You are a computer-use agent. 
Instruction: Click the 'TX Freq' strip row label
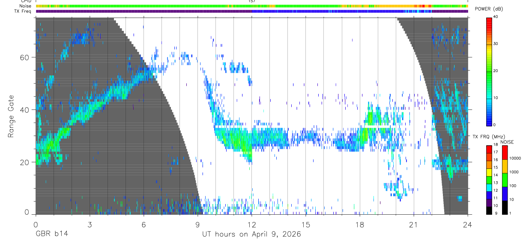(24, 11)
